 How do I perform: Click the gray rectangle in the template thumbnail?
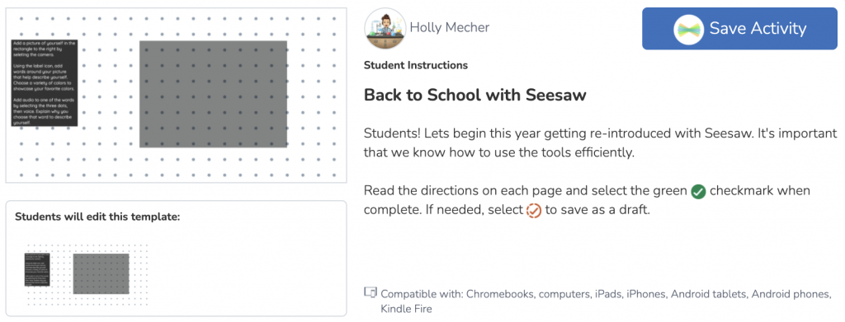pos(101,274)
